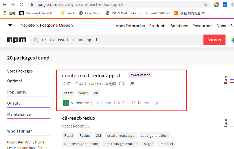Click 'Negatory. Postpone Mission.' tagline
234x149 pixels.
tap(47, 25)
